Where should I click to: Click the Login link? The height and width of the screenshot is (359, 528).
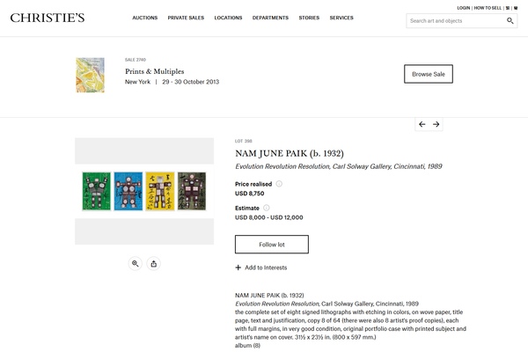point(464,7)
